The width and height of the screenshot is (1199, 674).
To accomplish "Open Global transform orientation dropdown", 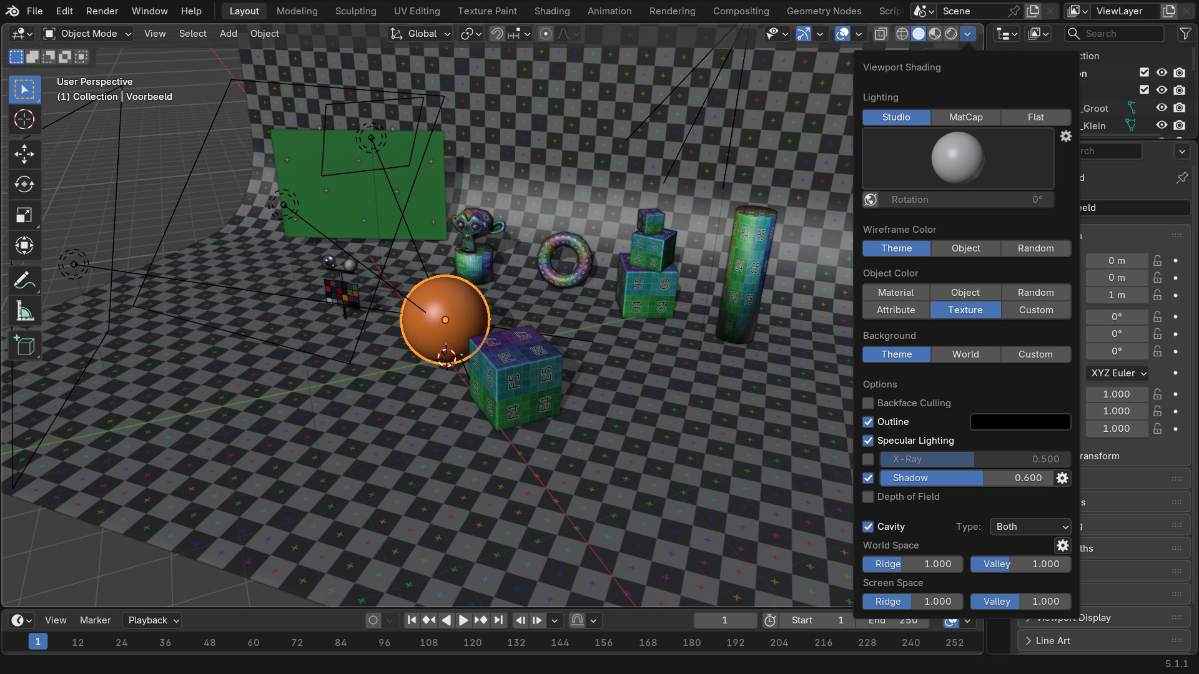I will tap(420, 34).
